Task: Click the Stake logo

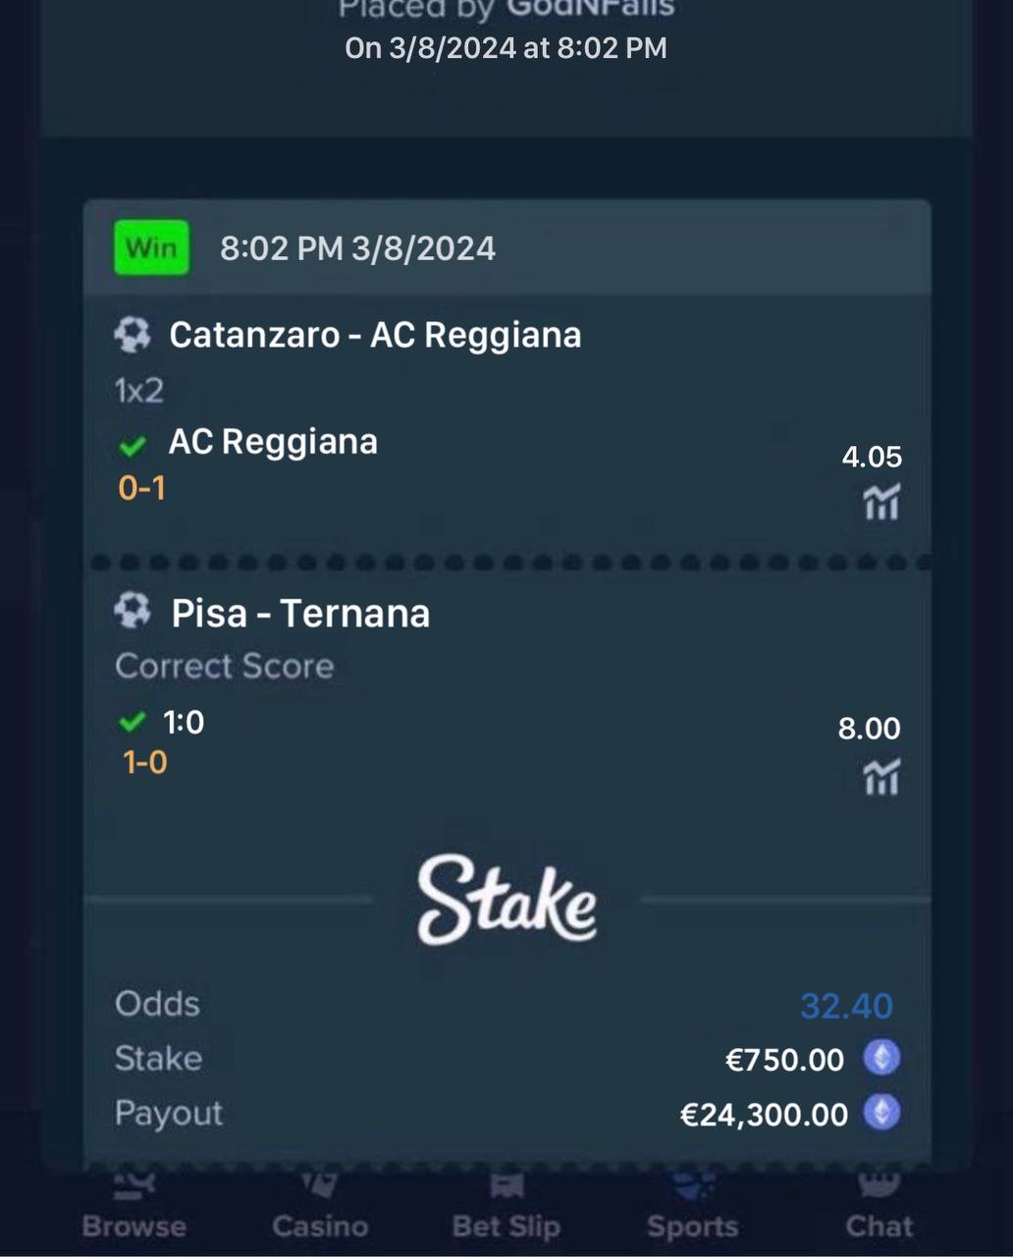Action: click(506, 900)
